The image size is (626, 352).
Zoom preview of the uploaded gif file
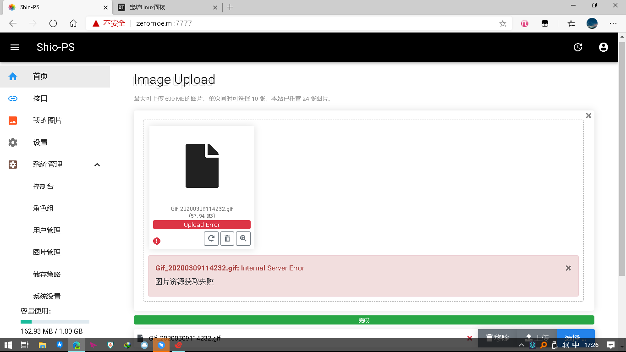tap(243, 238)
